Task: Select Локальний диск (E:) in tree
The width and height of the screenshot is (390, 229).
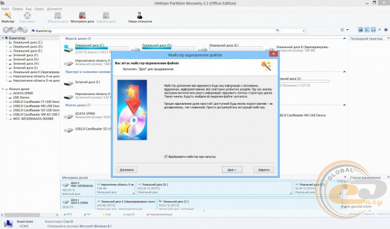Action: [27, 51]
